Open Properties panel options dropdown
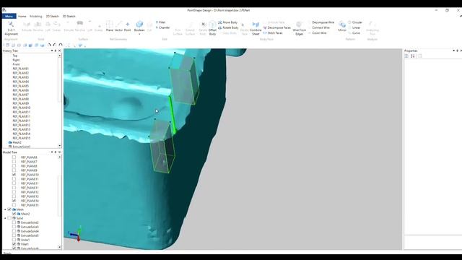Screen dimensions: 462x260 tap(454, 51)
